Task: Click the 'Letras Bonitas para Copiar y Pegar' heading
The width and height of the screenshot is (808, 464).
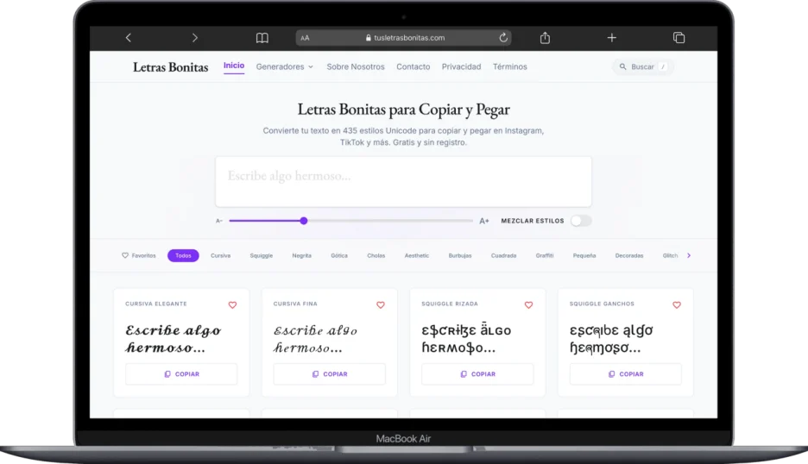Action: click(x=403, y=110)
